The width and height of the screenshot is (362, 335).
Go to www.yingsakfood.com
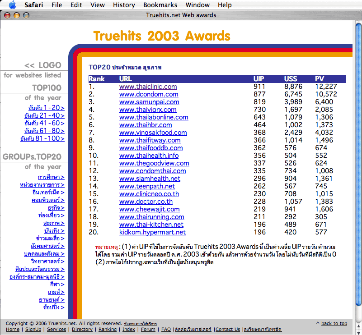(153, 133)
